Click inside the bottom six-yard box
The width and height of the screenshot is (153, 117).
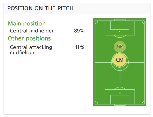click(120, 100)
